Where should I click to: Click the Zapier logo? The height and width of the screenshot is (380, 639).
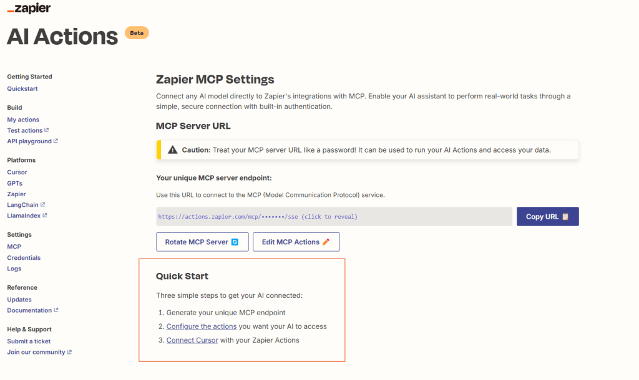coord(29,9)
